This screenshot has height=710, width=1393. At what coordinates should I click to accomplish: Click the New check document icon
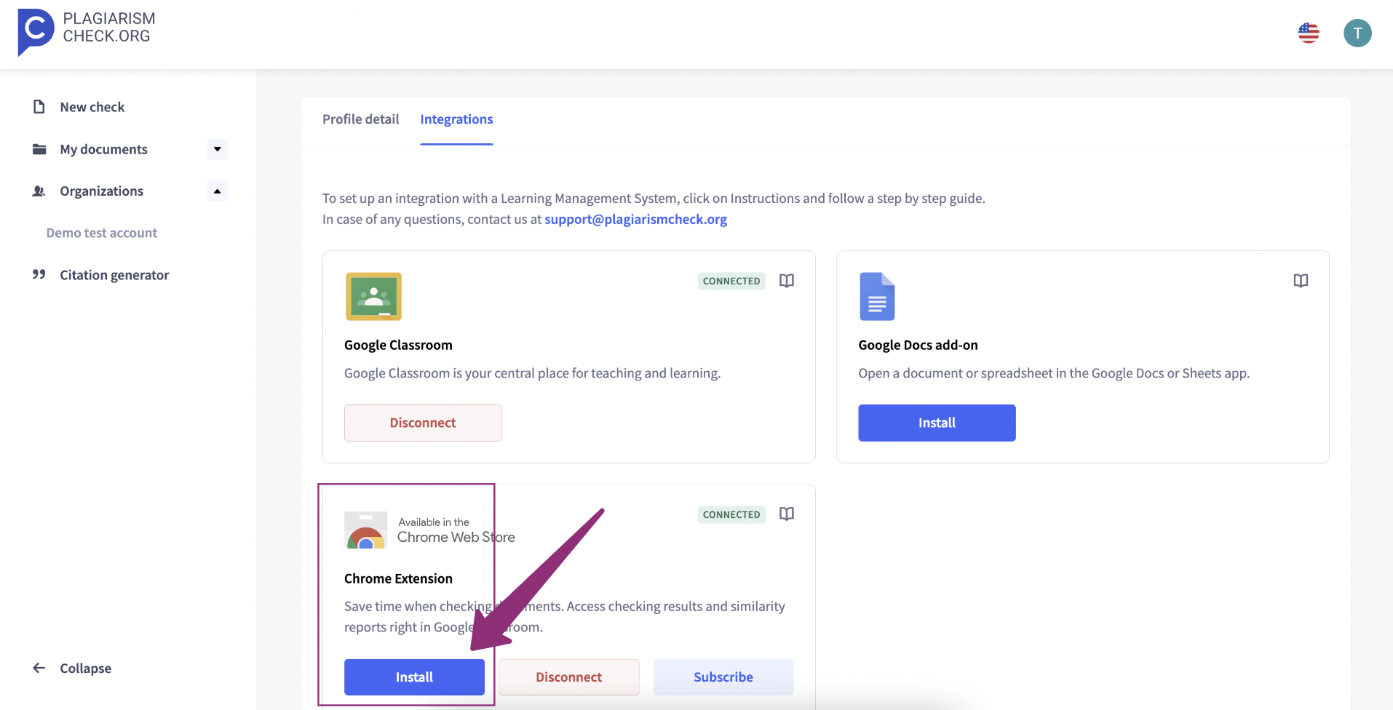pos(39,107)
